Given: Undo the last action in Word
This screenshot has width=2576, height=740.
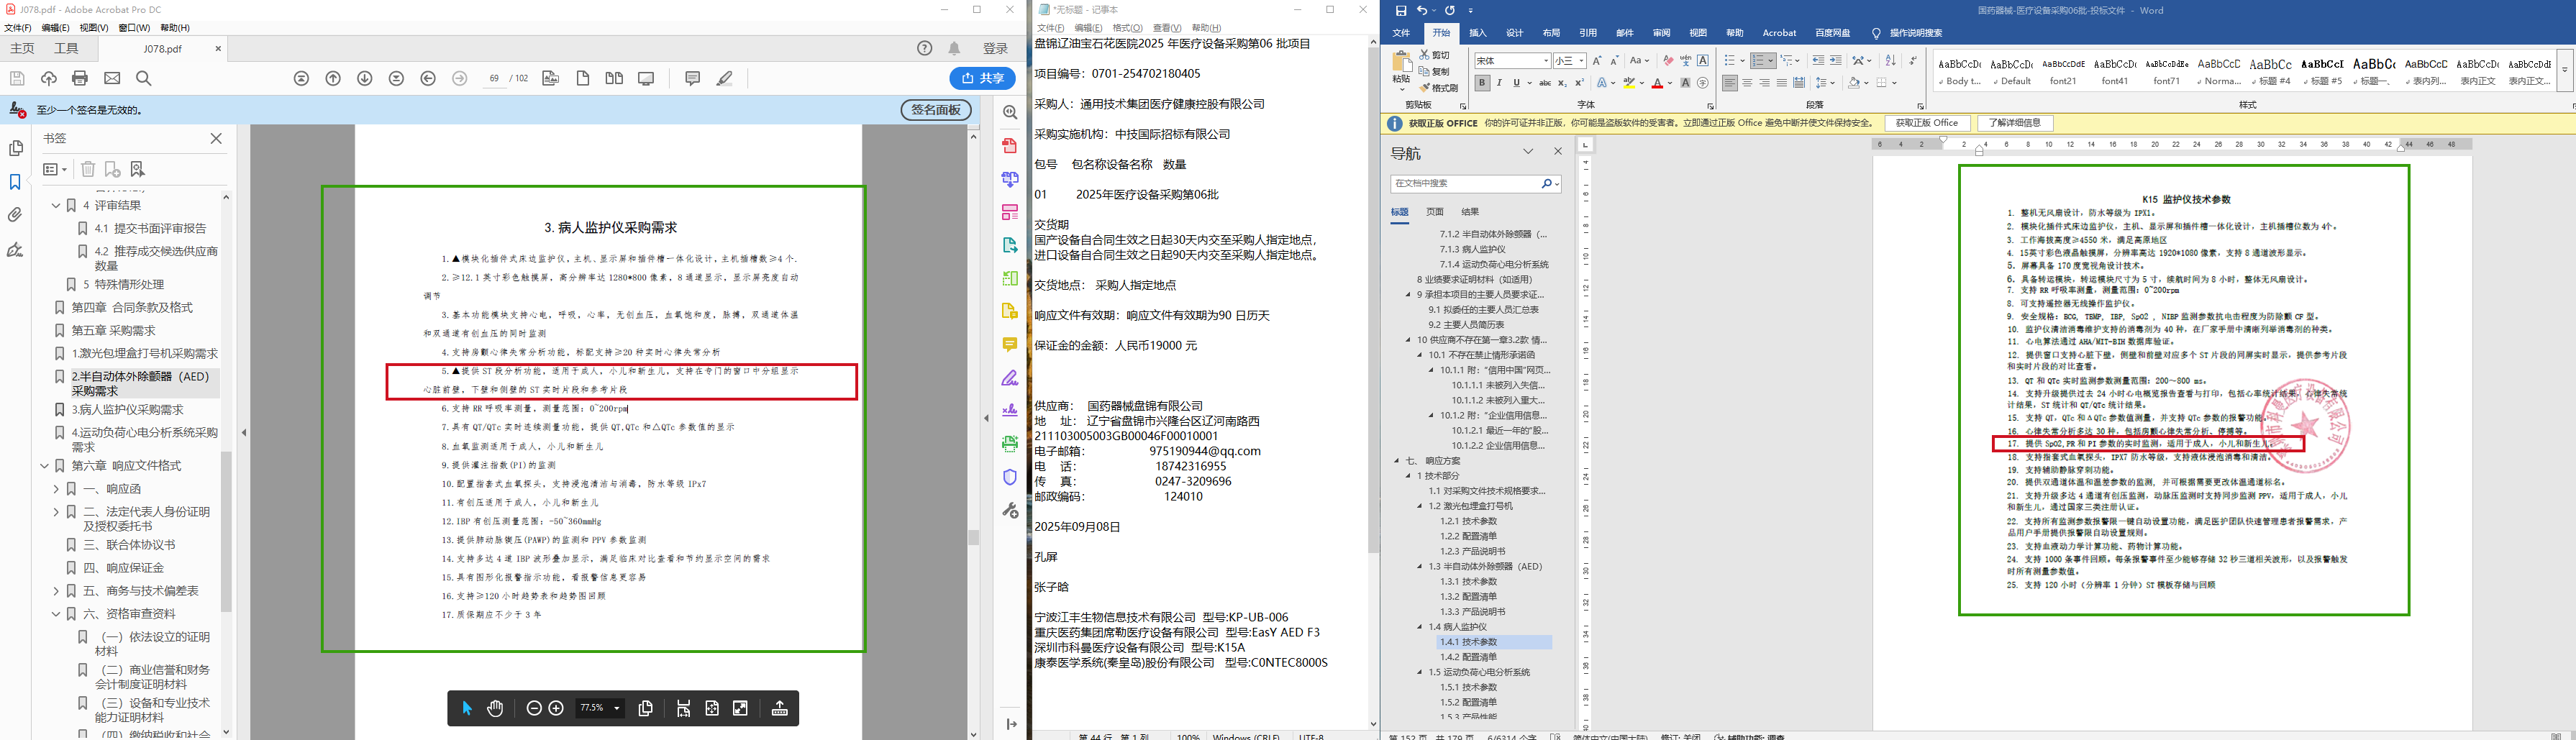Looking at the screenshot, I should click(x=1422, y=10).
